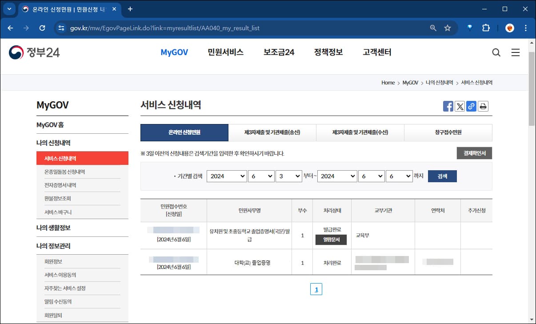Screen dimensions: 536x324
Task: Click the 검색 search button
Action: pos(442,176)
